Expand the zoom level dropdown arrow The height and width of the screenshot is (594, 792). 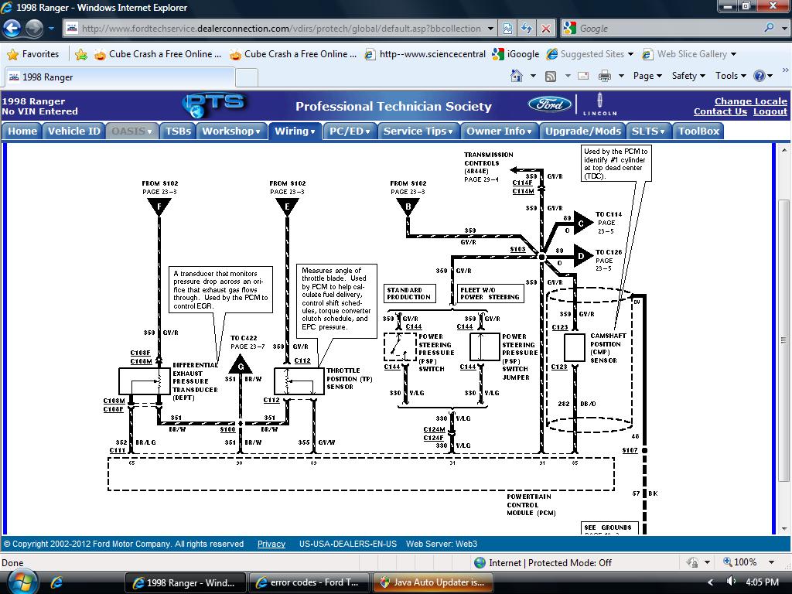point(771,562)
